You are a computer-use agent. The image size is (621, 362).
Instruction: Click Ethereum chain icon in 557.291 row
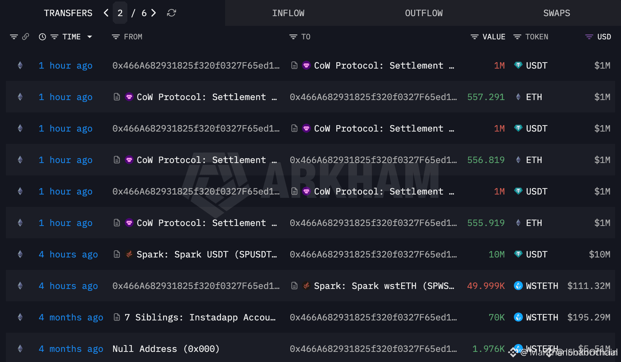tap(20, 97)
